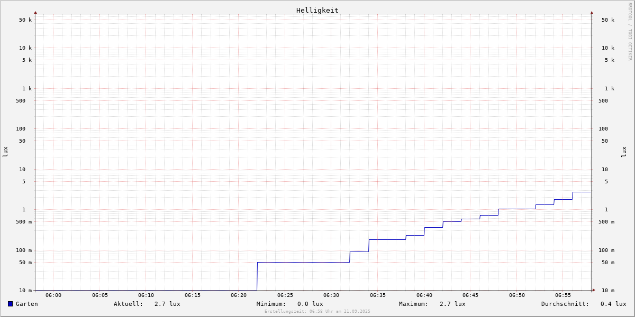635x317 pixels.
Task: Click the red arrow ending the time axis
Action: point(594,290)
